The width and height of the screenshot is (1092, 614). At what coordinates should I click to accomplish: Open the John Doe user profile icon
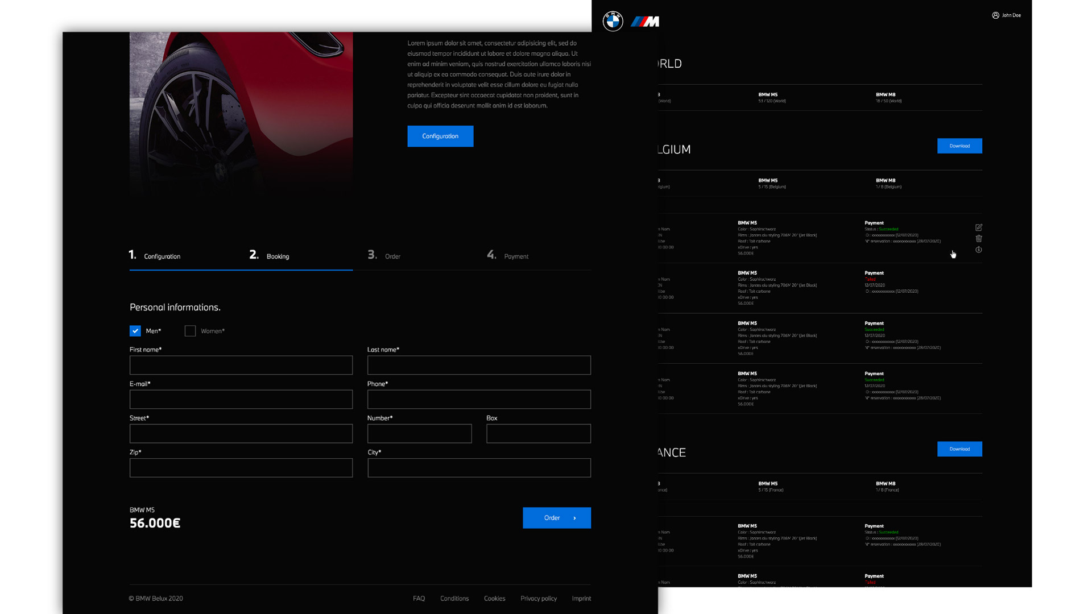click(995, 15)
